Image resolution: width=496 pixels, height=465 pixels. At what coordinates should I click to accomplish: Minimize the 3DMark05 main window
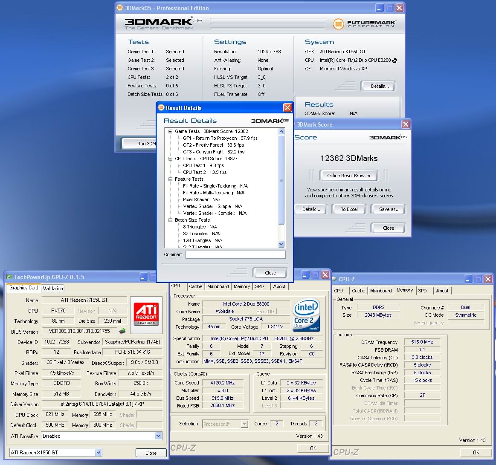[x=379, y=8]
